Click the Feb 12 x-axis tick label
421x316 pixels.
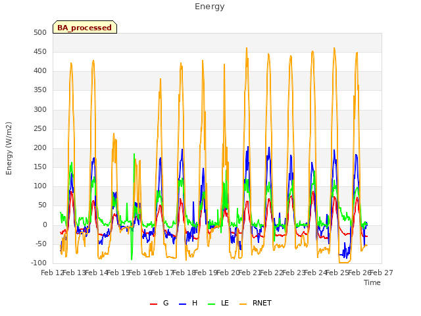[x=53, y=273]
